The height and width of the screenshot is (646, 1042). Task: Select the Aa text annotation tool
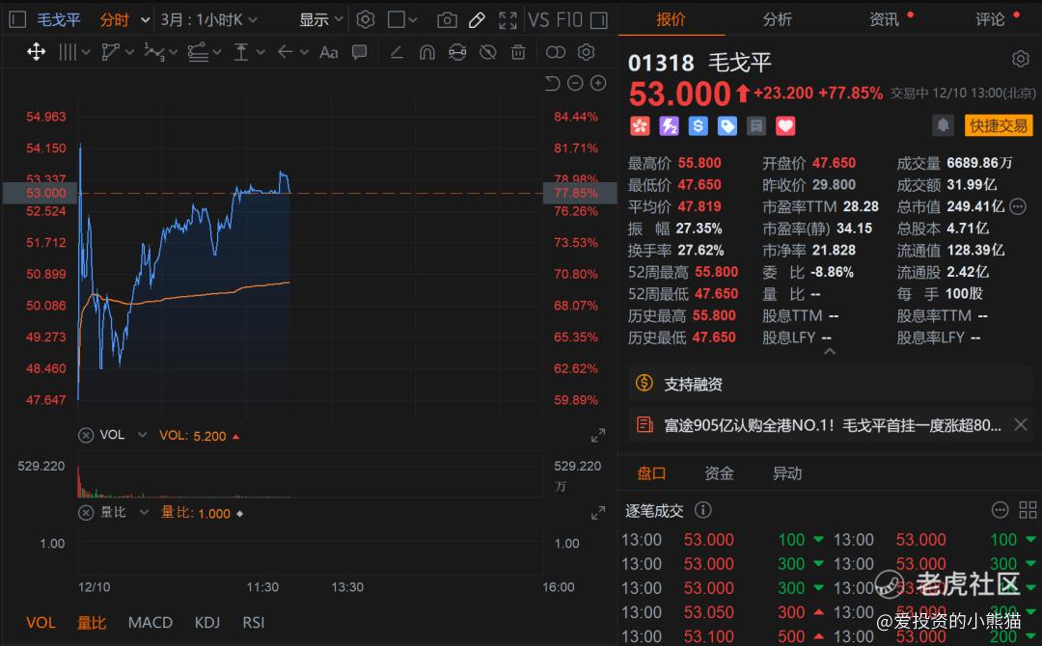coord(328,52)
